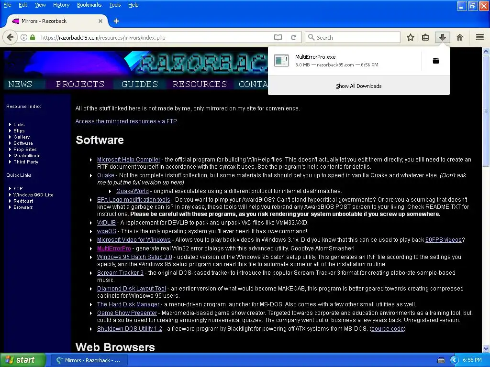
Task: Click Access the mirrored resources via FTP
Action: click(x=126, y=121)
